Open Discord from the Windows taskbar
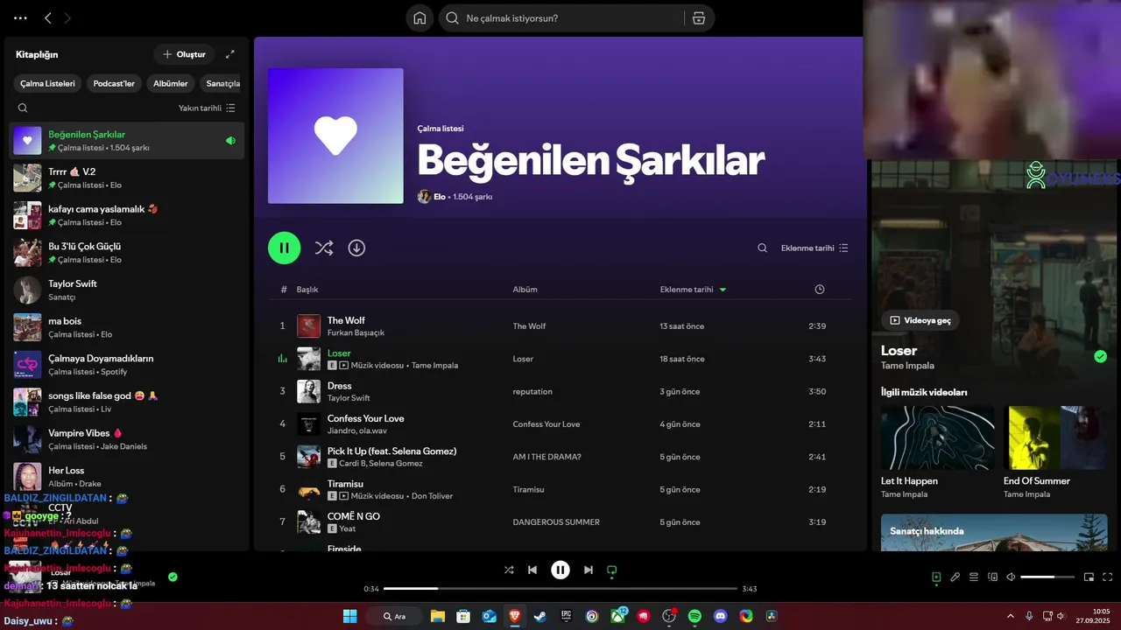 (720, 616)
